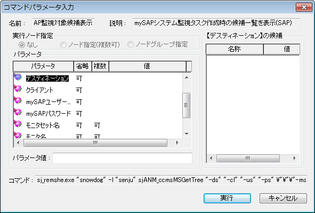Click the クライアント parameter icon

18,89
